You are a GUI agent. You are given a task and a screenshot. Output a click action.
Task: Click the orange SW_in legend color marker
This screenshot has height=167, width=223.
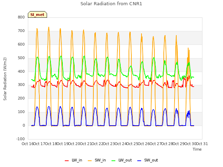pos(90,161)
